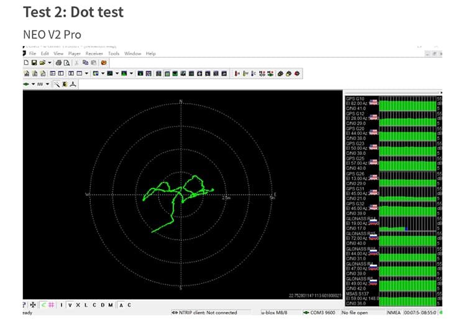The width and height of the screenshot is (466, 326).
Task: Expand the Histogram View dropdown arrow
Action: (117, 73)
